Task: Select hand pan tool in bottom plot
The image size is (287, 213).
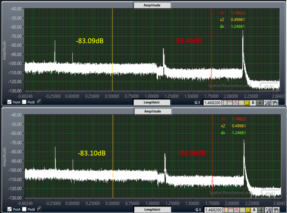Action: [276, 210]
